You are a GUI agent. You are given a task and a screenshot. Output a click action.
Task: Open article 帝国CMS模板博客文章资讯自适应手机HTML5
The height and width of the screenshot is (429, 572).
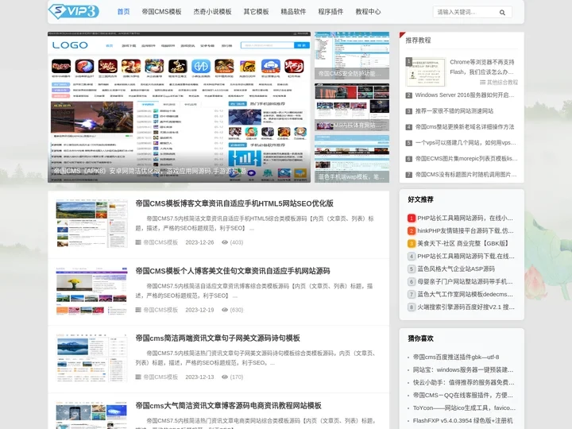pos(234,203)
